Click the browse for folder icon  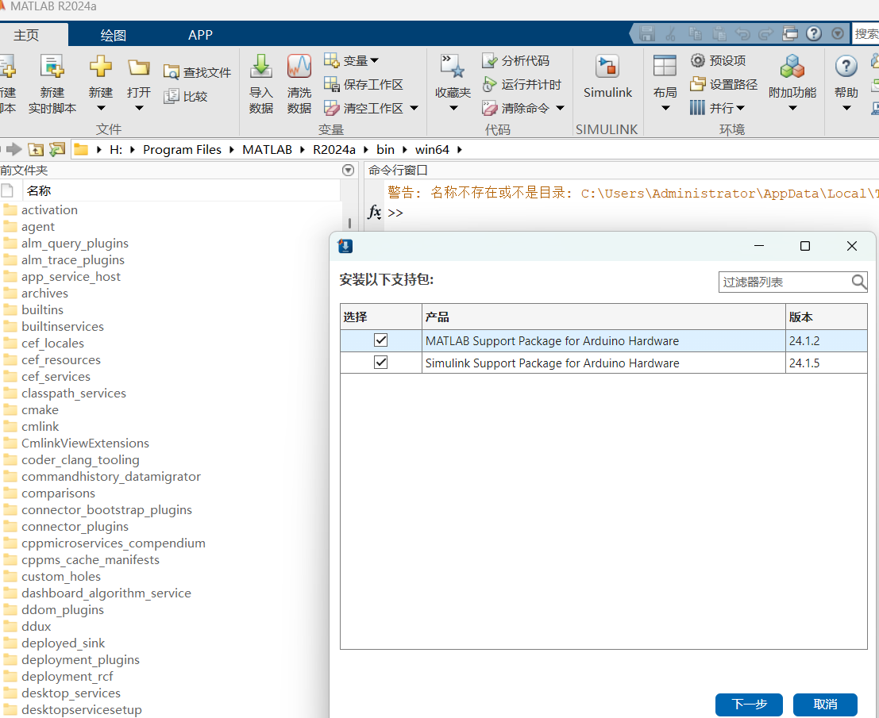(x=56, y=149)
